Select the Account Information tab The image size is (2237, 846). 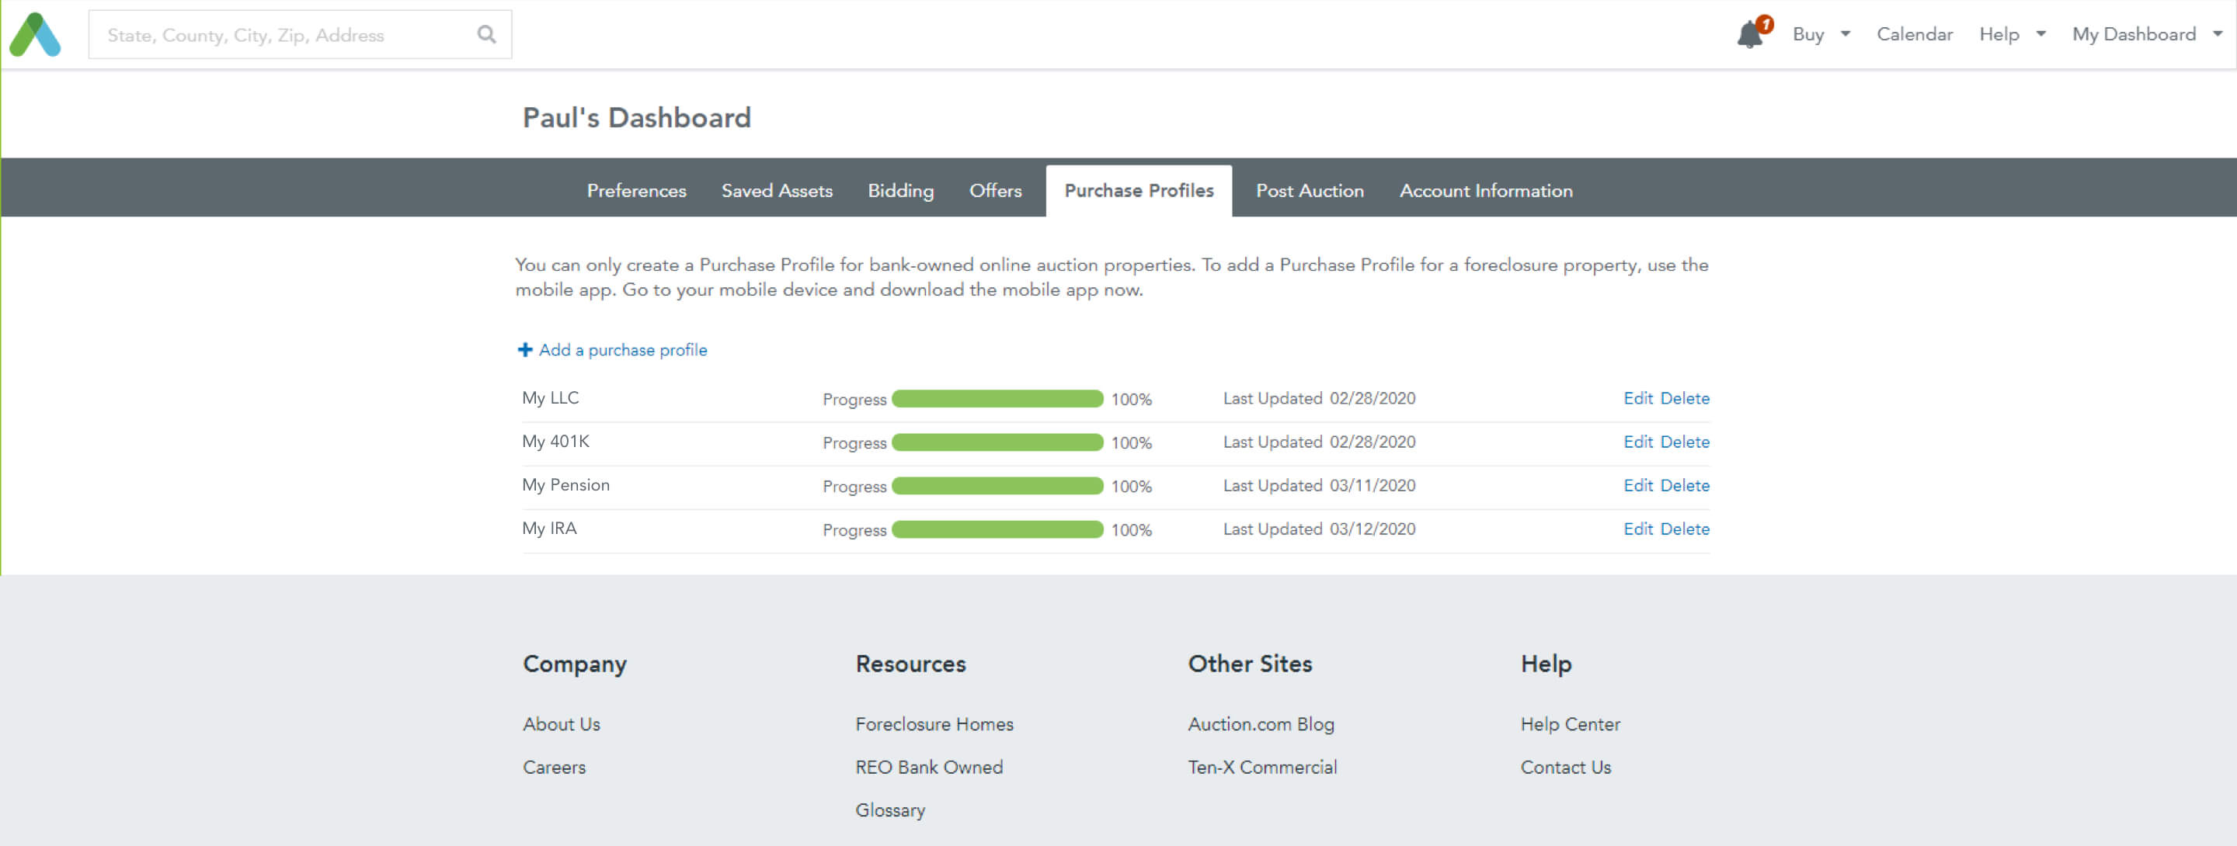tap(1485, 191)
